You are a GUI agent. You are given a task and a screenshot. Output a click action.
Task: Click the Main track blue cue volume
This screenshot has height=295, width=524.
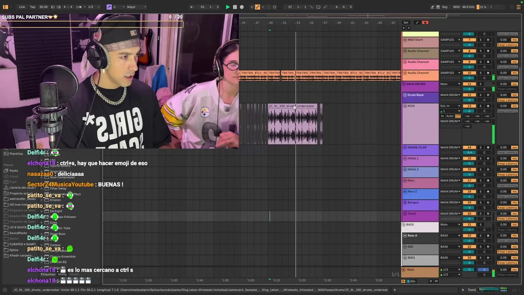(484, 270)
